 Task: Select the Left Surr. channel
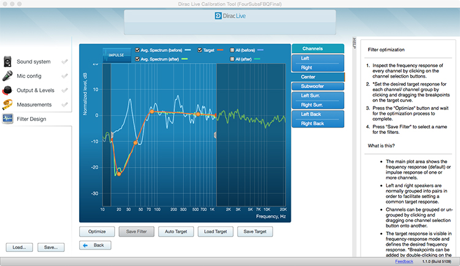(x=318, y=95)
